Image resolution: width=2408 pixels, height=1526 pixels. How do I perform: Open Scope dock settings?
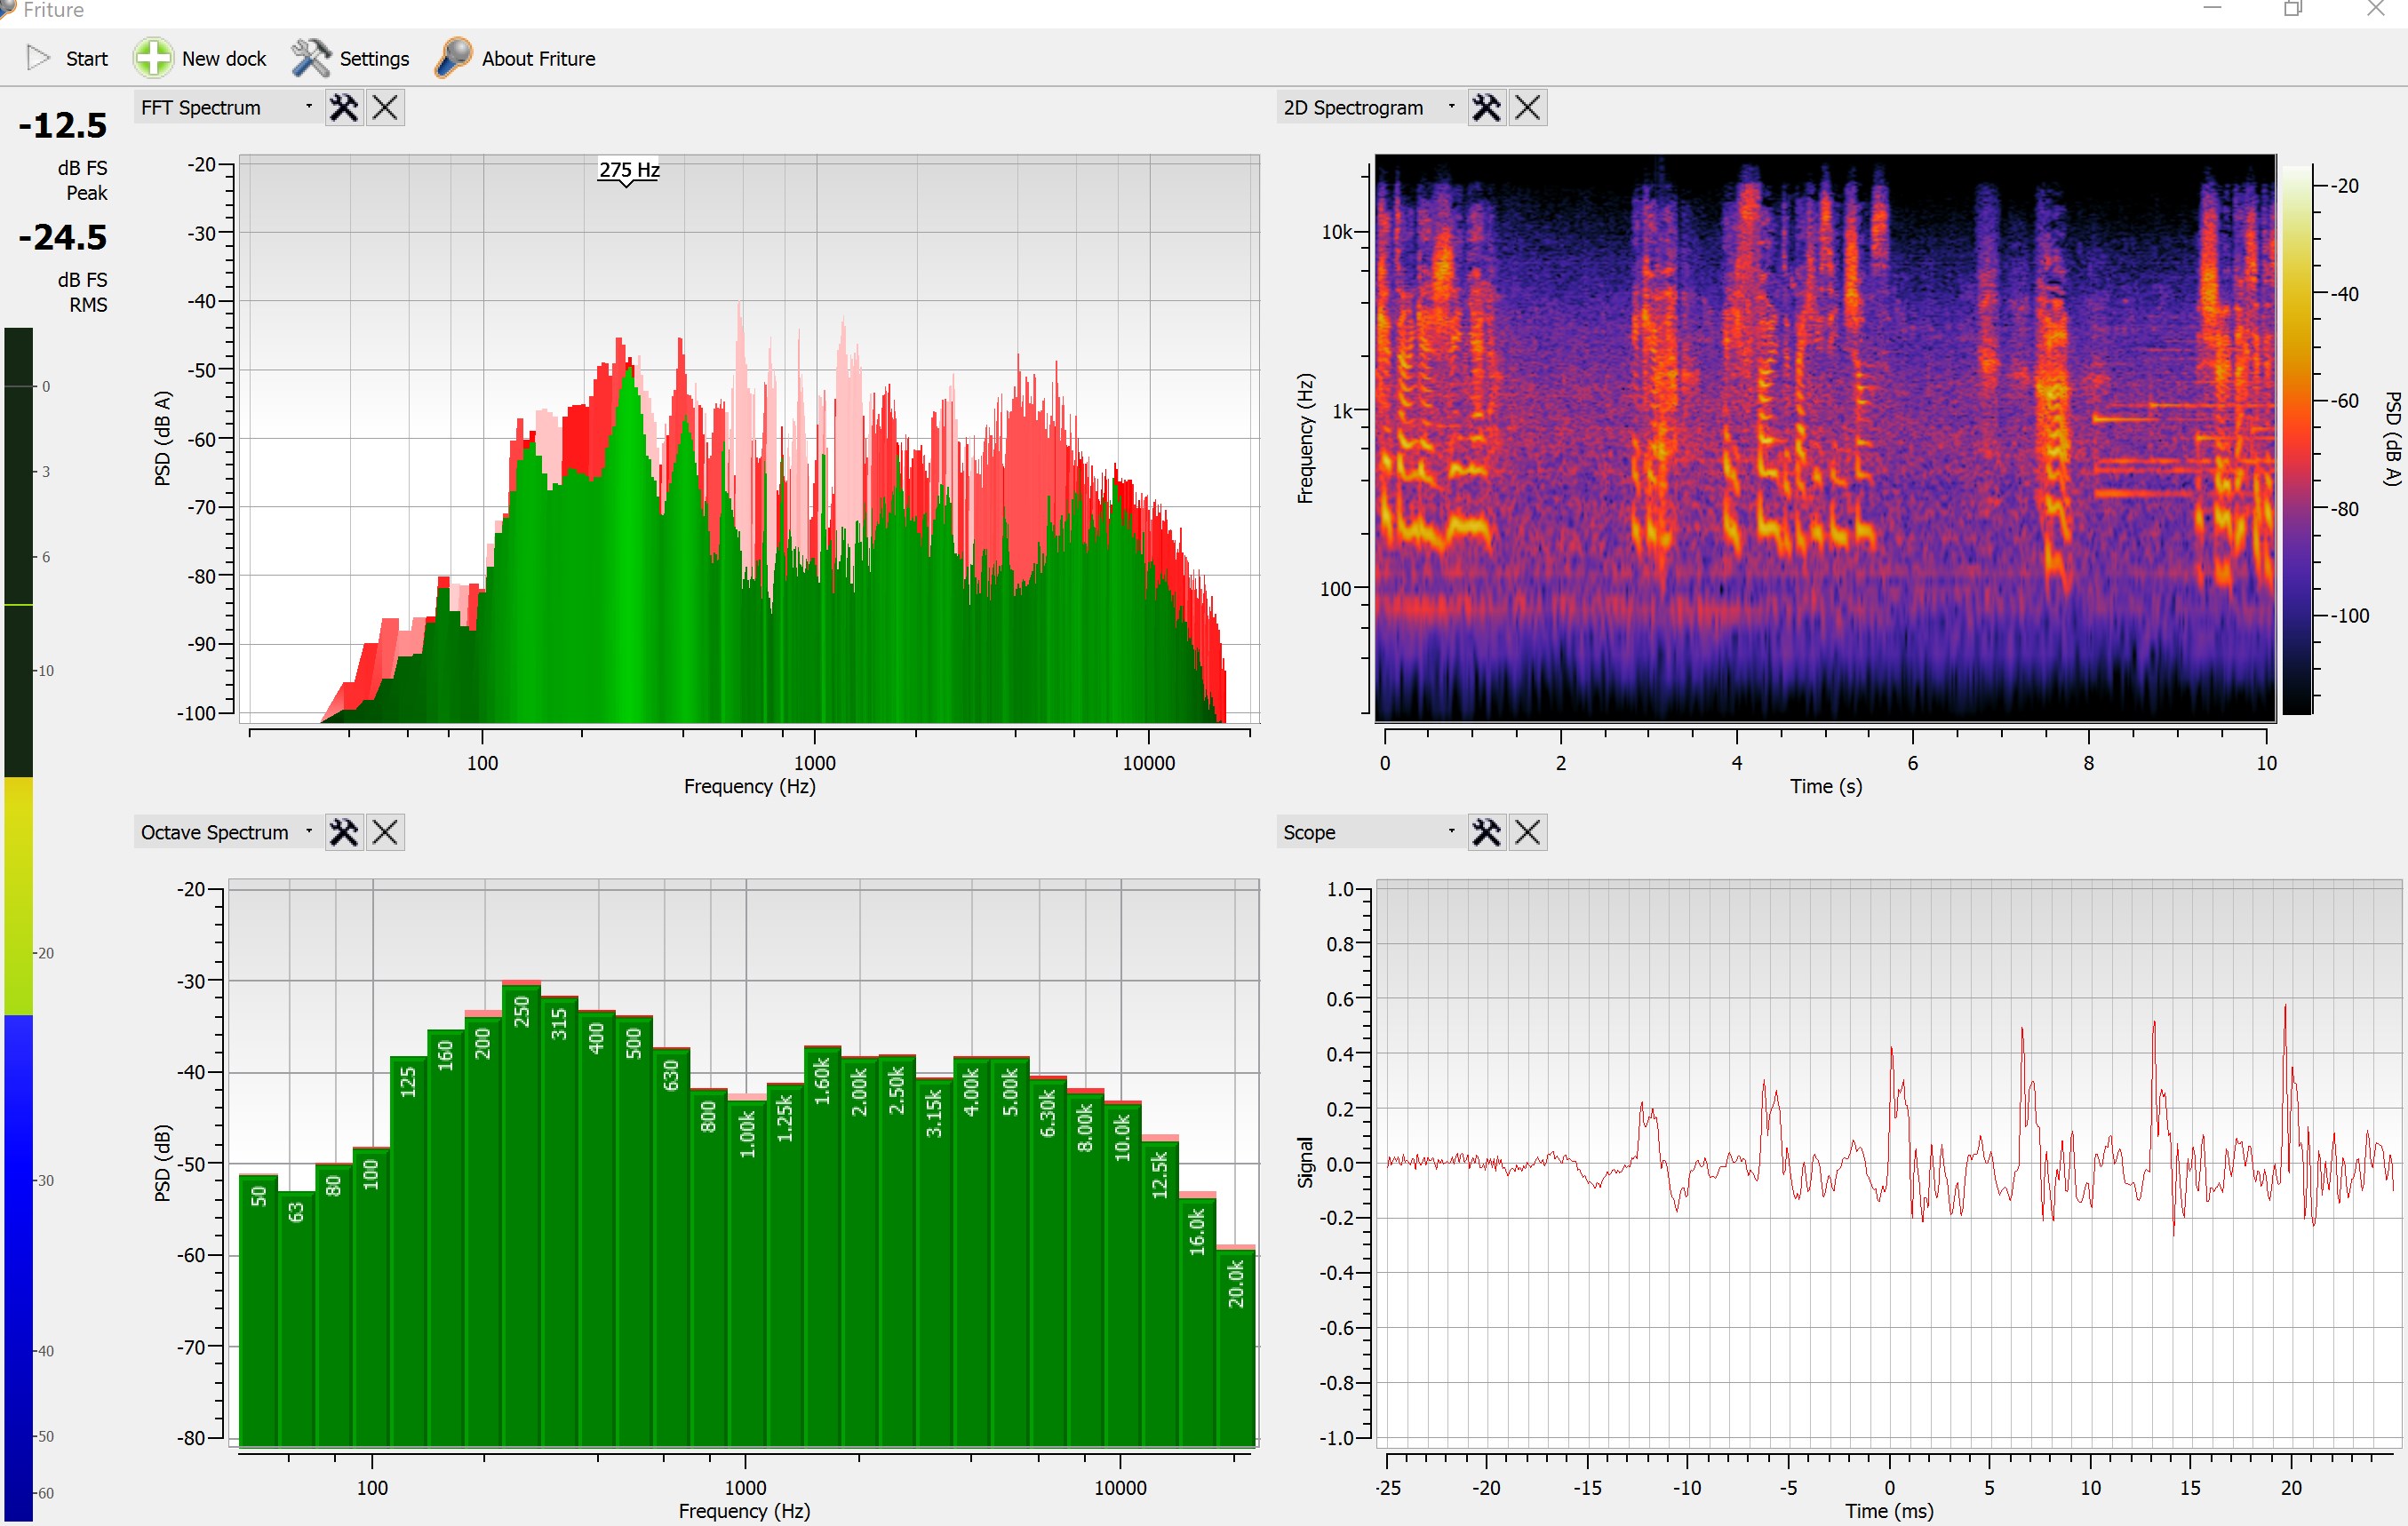[x=1486, y=831]
